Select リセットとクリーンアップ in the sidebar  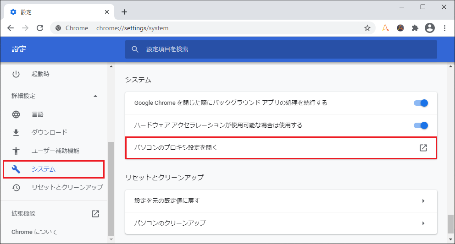pyautogui.click(x=67, y=188)
